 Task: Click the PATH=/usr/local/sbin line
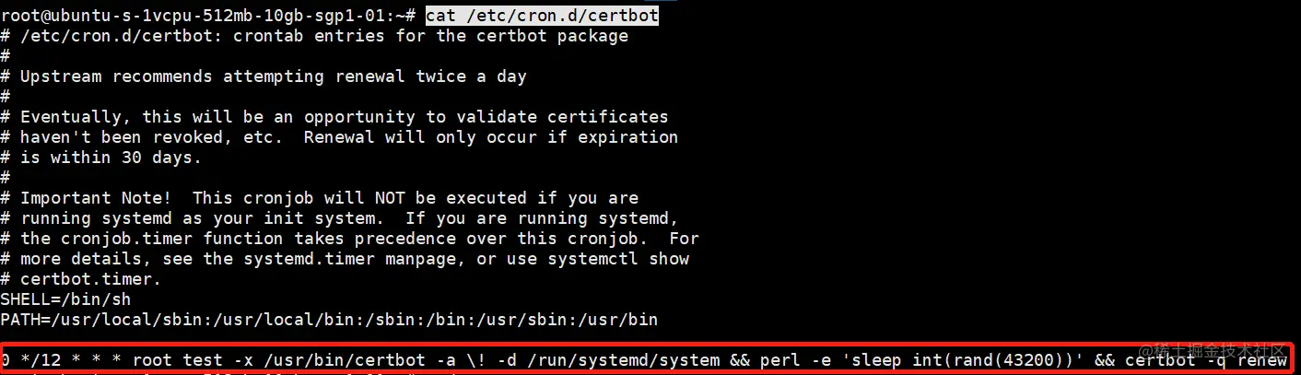click(329, 320)
